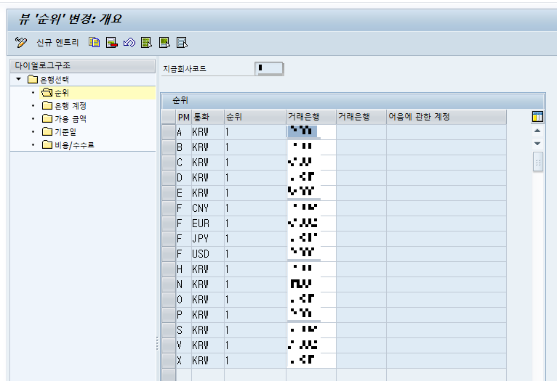Click table scroll down arrow

[537, 144]
